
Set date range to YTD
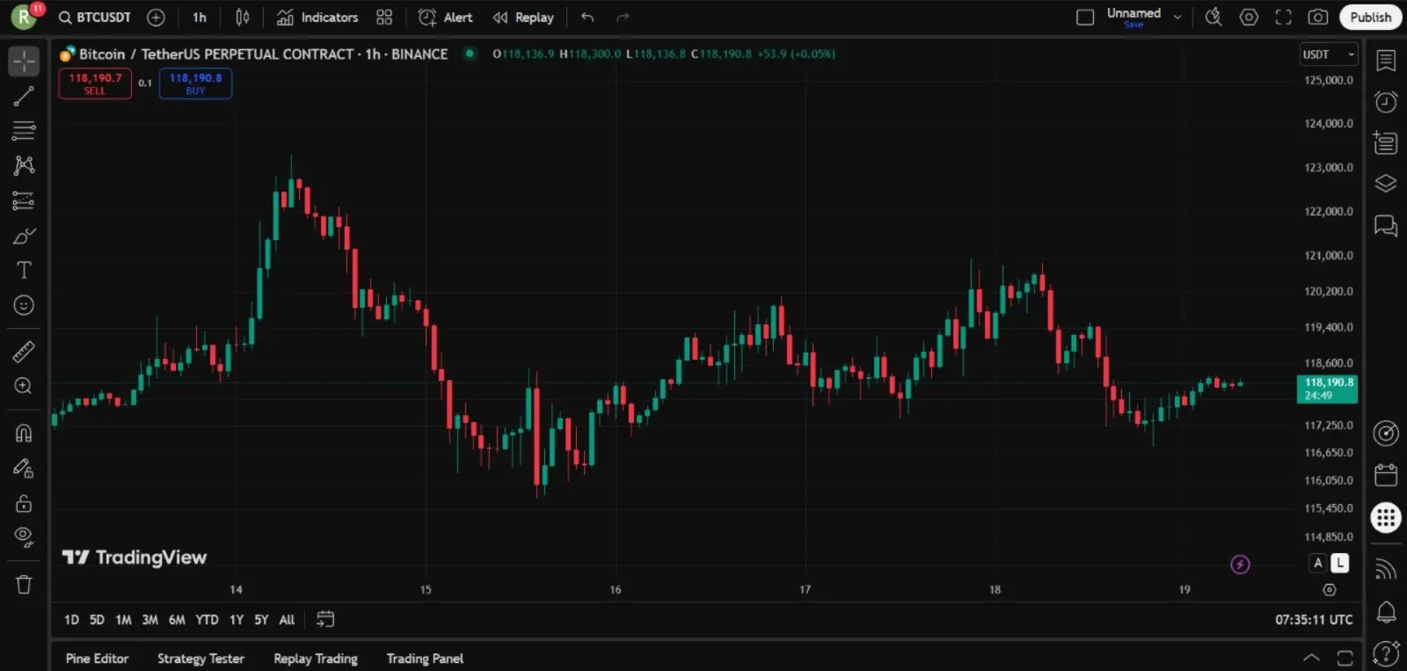(207, 620)
